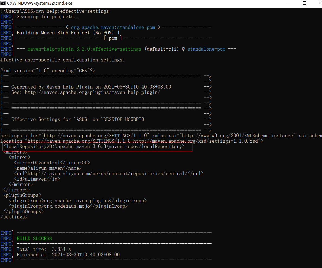Click the maven-help-plugin documentation URL

click(92, 92)
